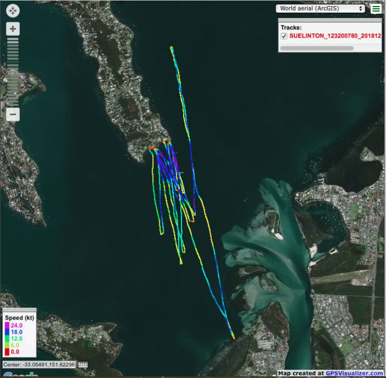
Task: Click the Tracks panel horizontal scrollbar
Action: (317, 49)
